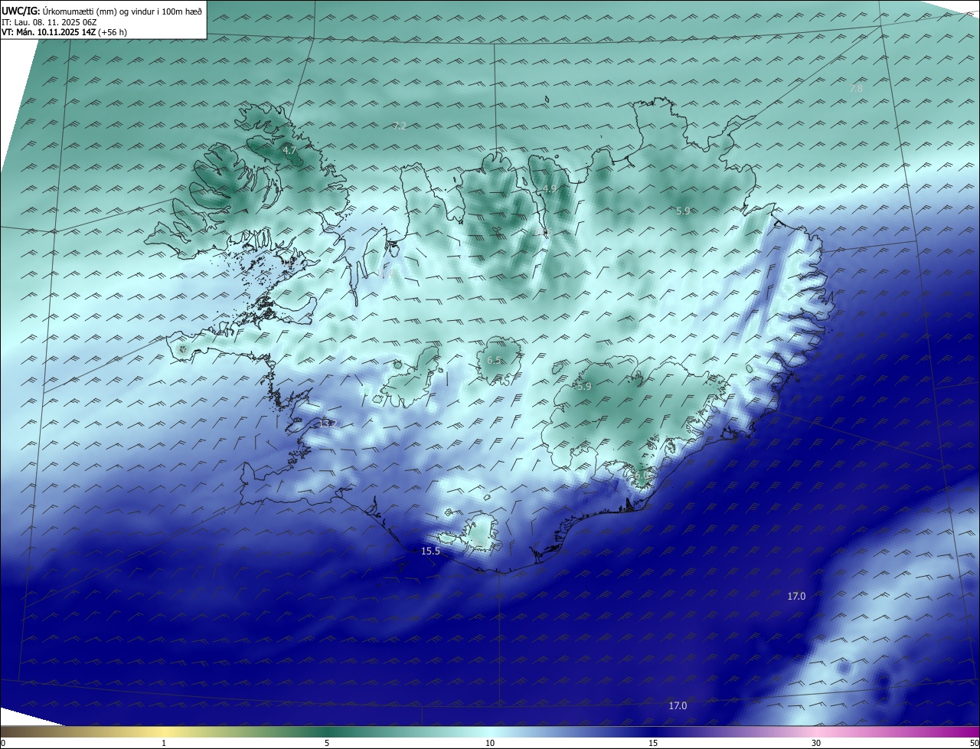The height and width of the screenshot is (749, 980).
Task: Select the 15.5 value label on the south coast
Action: point(430,551)
